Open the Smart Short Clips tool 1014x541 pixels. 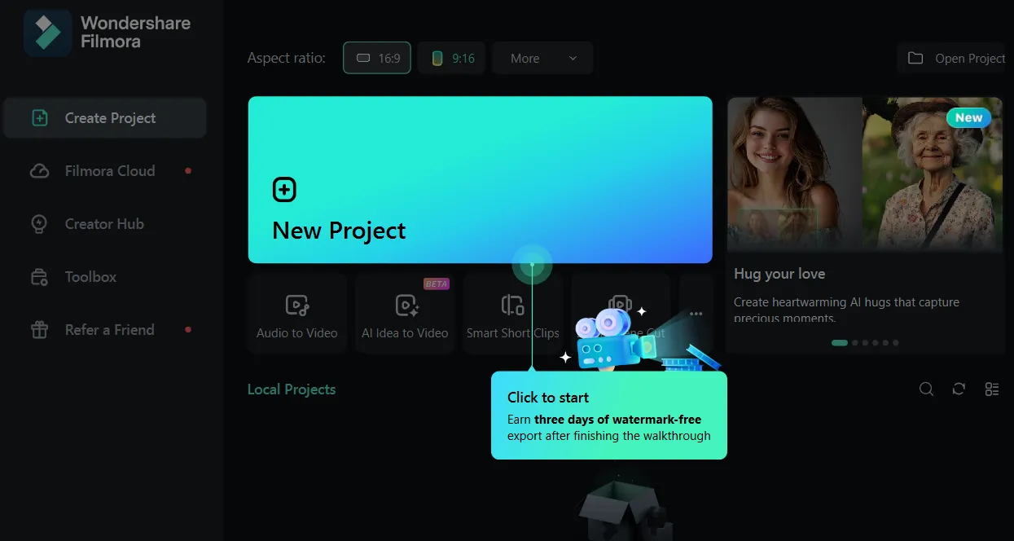tap(512, 314)
